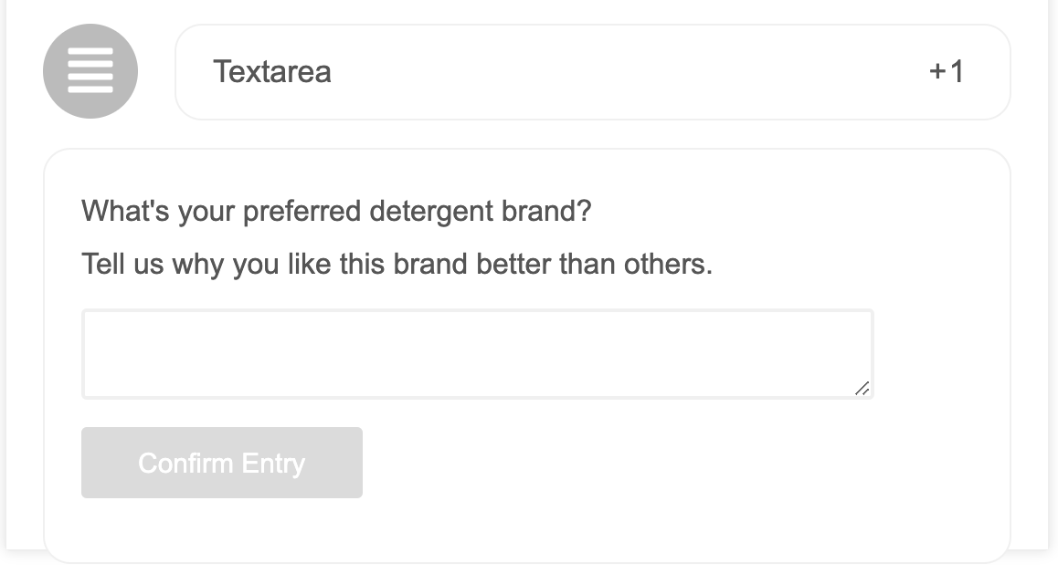This screenshot has width=1058, height=574.
Task: Submit the response via Confirm Entry
Action: click(221, 463)
